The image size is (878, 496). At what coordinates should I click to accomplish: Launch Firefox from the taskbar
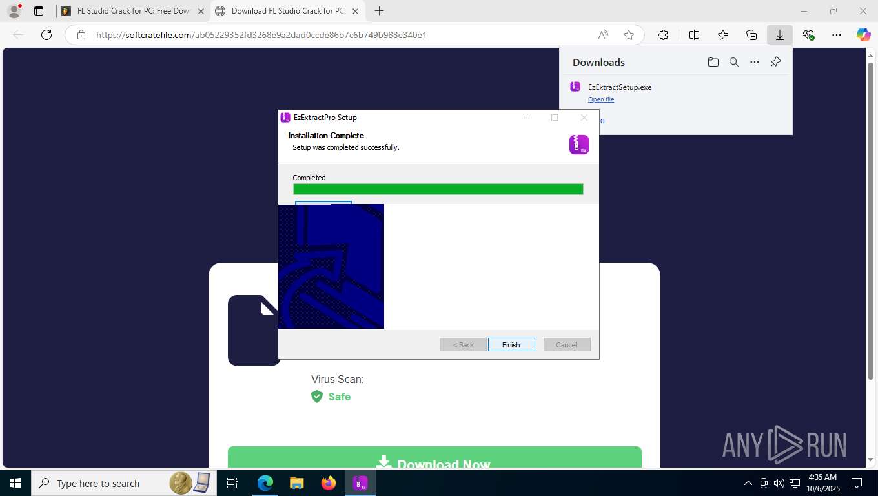click(329, 483)
